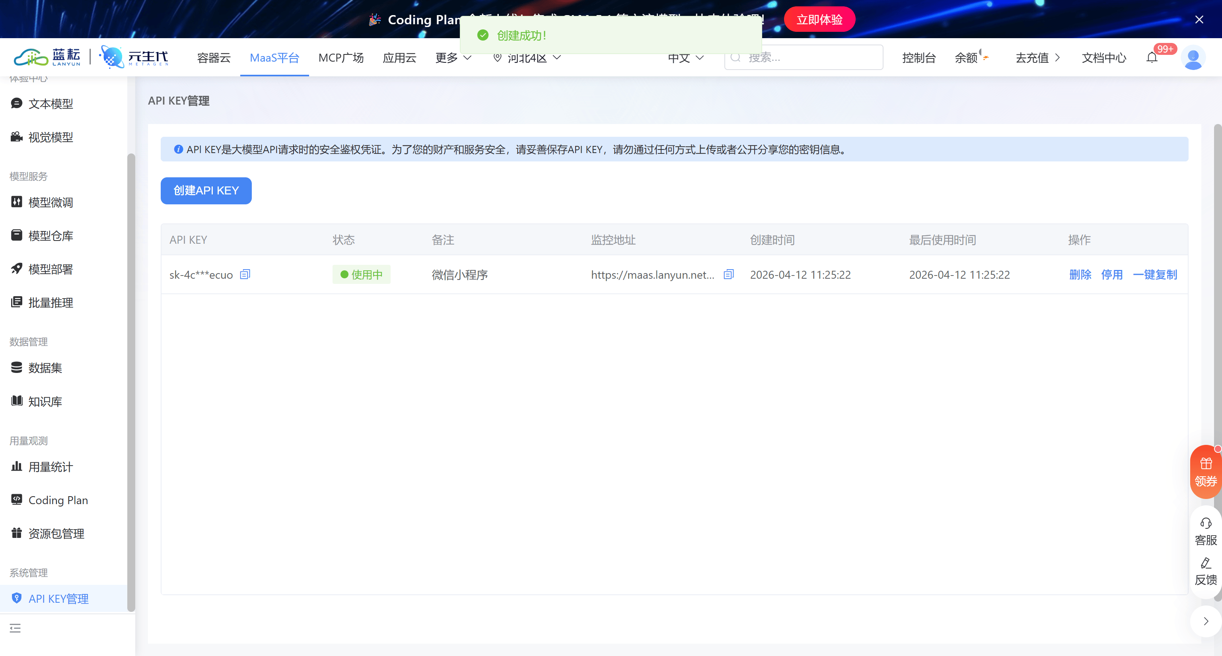Open 用量统计 in the sidebar
This screenshot has width=1222, height=656.
tap(50, 467)
